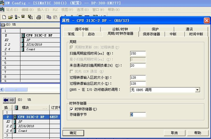Image resolution: width=211 pixels, height=139 pixels.
Task: Open the 选项 menu
Action: click(x=83, y=10)
